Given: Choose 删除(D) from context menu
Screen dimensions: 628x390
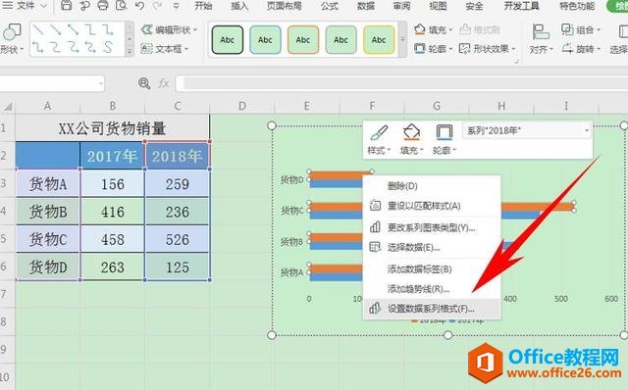Looking at the screenshot, I should tap(432, 186).
